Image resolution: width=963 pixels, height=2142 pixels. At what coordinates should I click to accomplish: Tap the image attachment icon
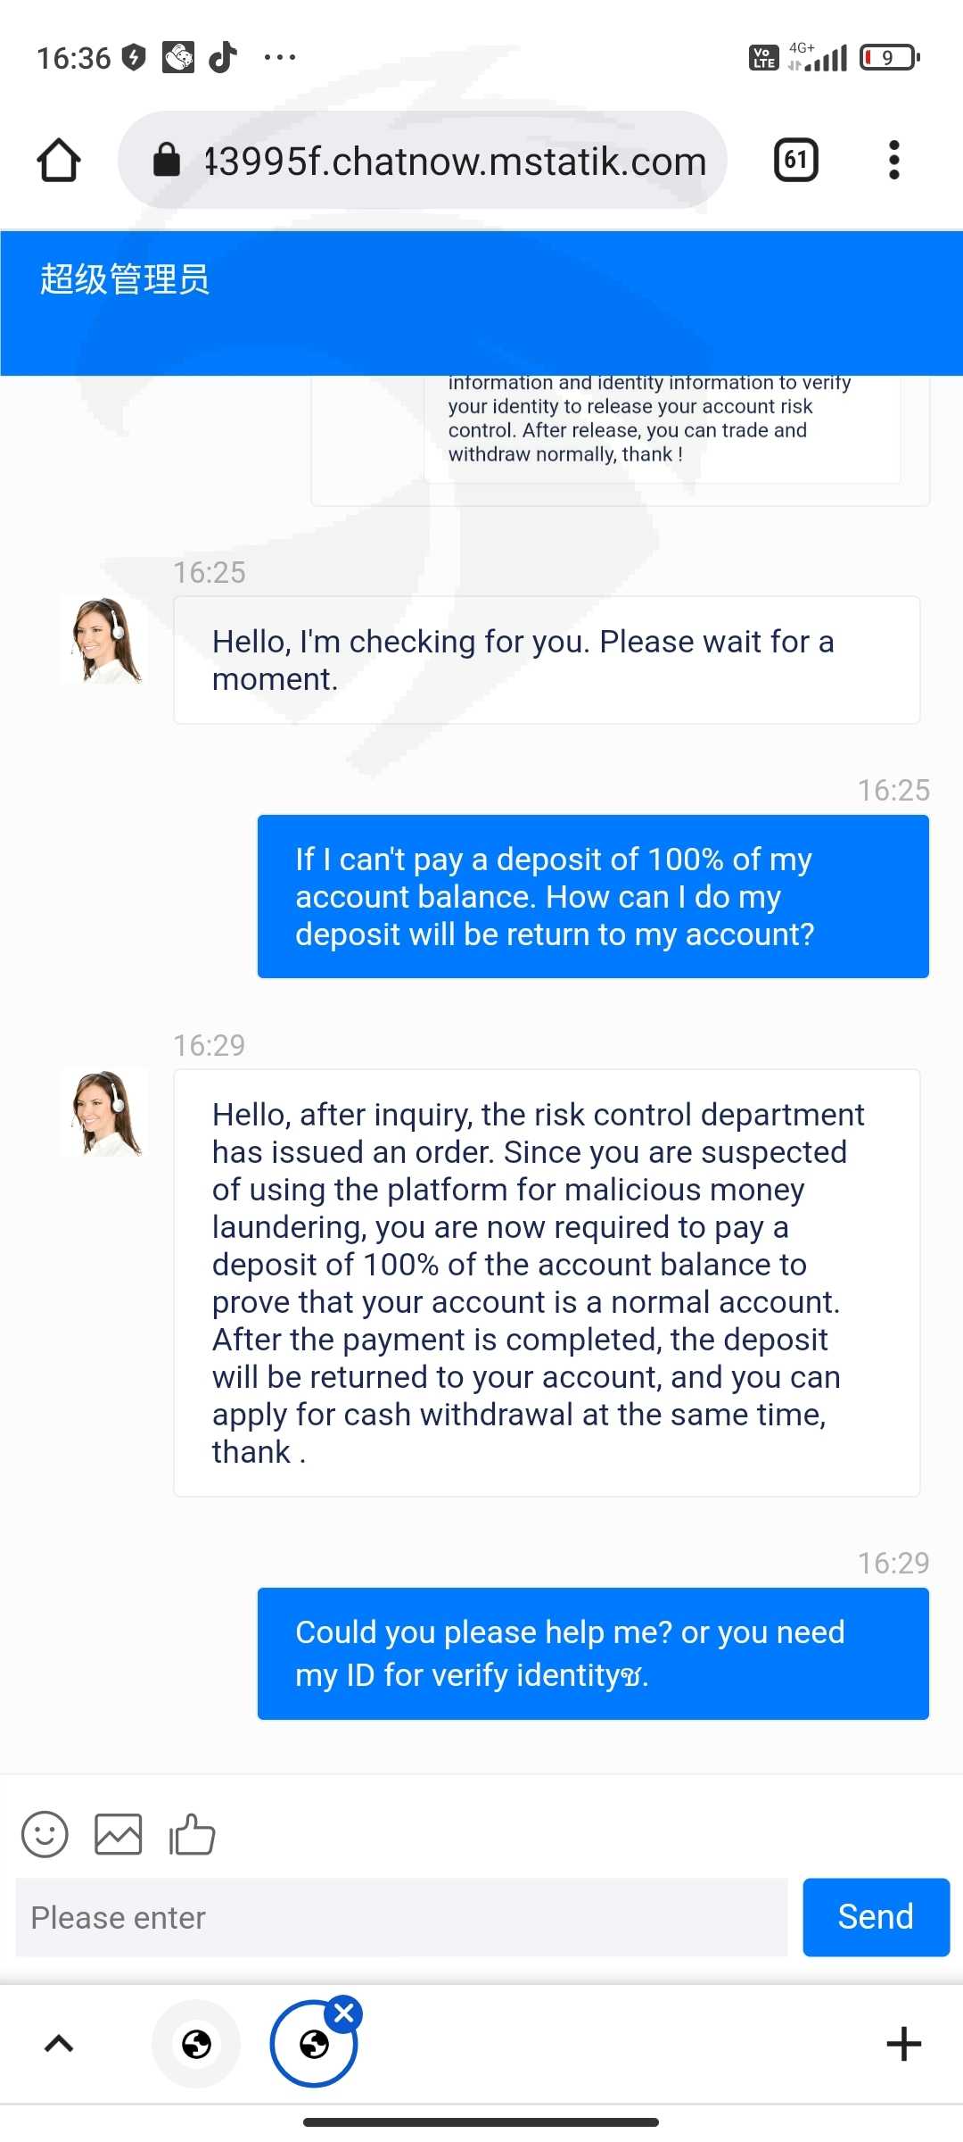coord(119,1835)
